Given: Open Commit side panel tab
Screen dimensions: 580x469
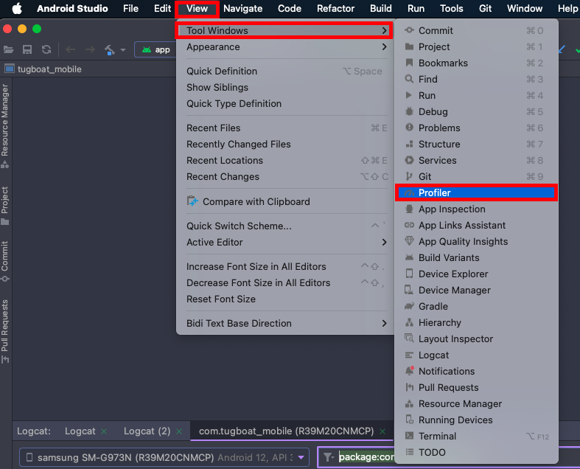Looking at the screenshot, I should coord(5,261).
